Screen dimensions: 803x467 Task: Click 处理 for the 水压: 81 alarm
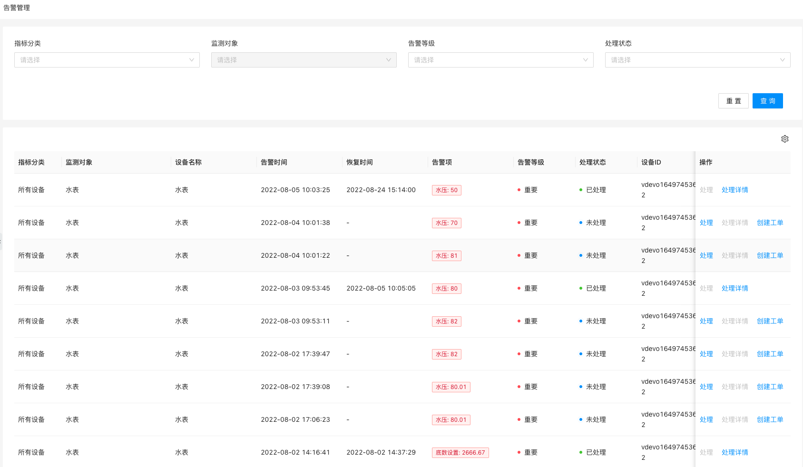coord(706,255)
